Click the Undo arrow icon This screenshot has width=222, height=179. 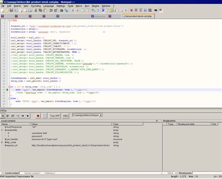click(51, 10)
